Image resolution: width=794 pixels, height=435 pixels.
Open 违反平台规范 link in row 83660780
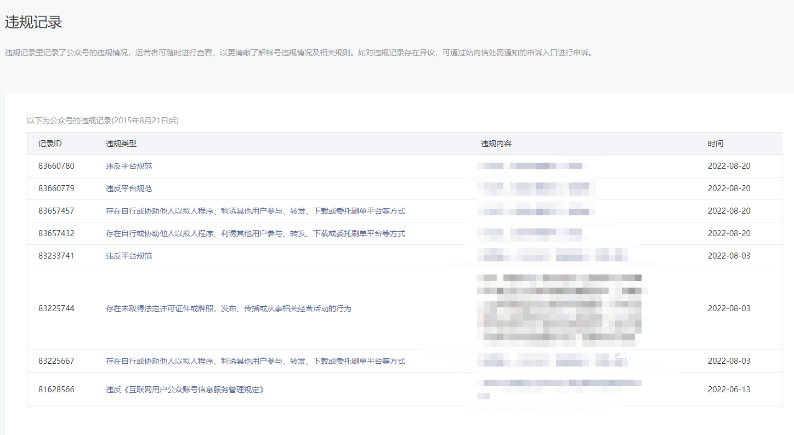coord(129,166)
